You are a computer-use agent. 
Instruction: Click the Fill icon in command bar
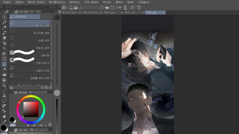[x=107, y=7]
